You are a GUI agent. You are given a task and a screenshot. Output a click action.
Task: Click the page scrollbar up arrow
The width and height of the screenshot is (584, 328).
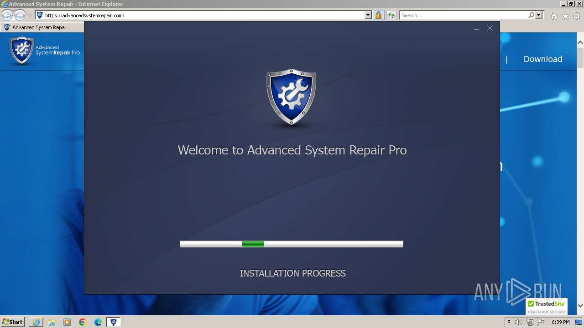pos(580,42)
